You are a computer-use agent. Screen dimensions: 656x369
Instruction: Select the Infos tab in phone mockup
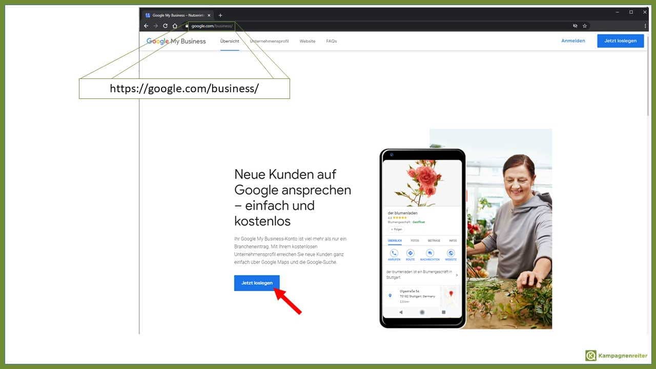(x=453, y=240)
